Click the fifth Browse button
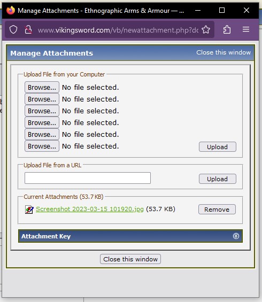The image size is (262, 302). [42, 135]
